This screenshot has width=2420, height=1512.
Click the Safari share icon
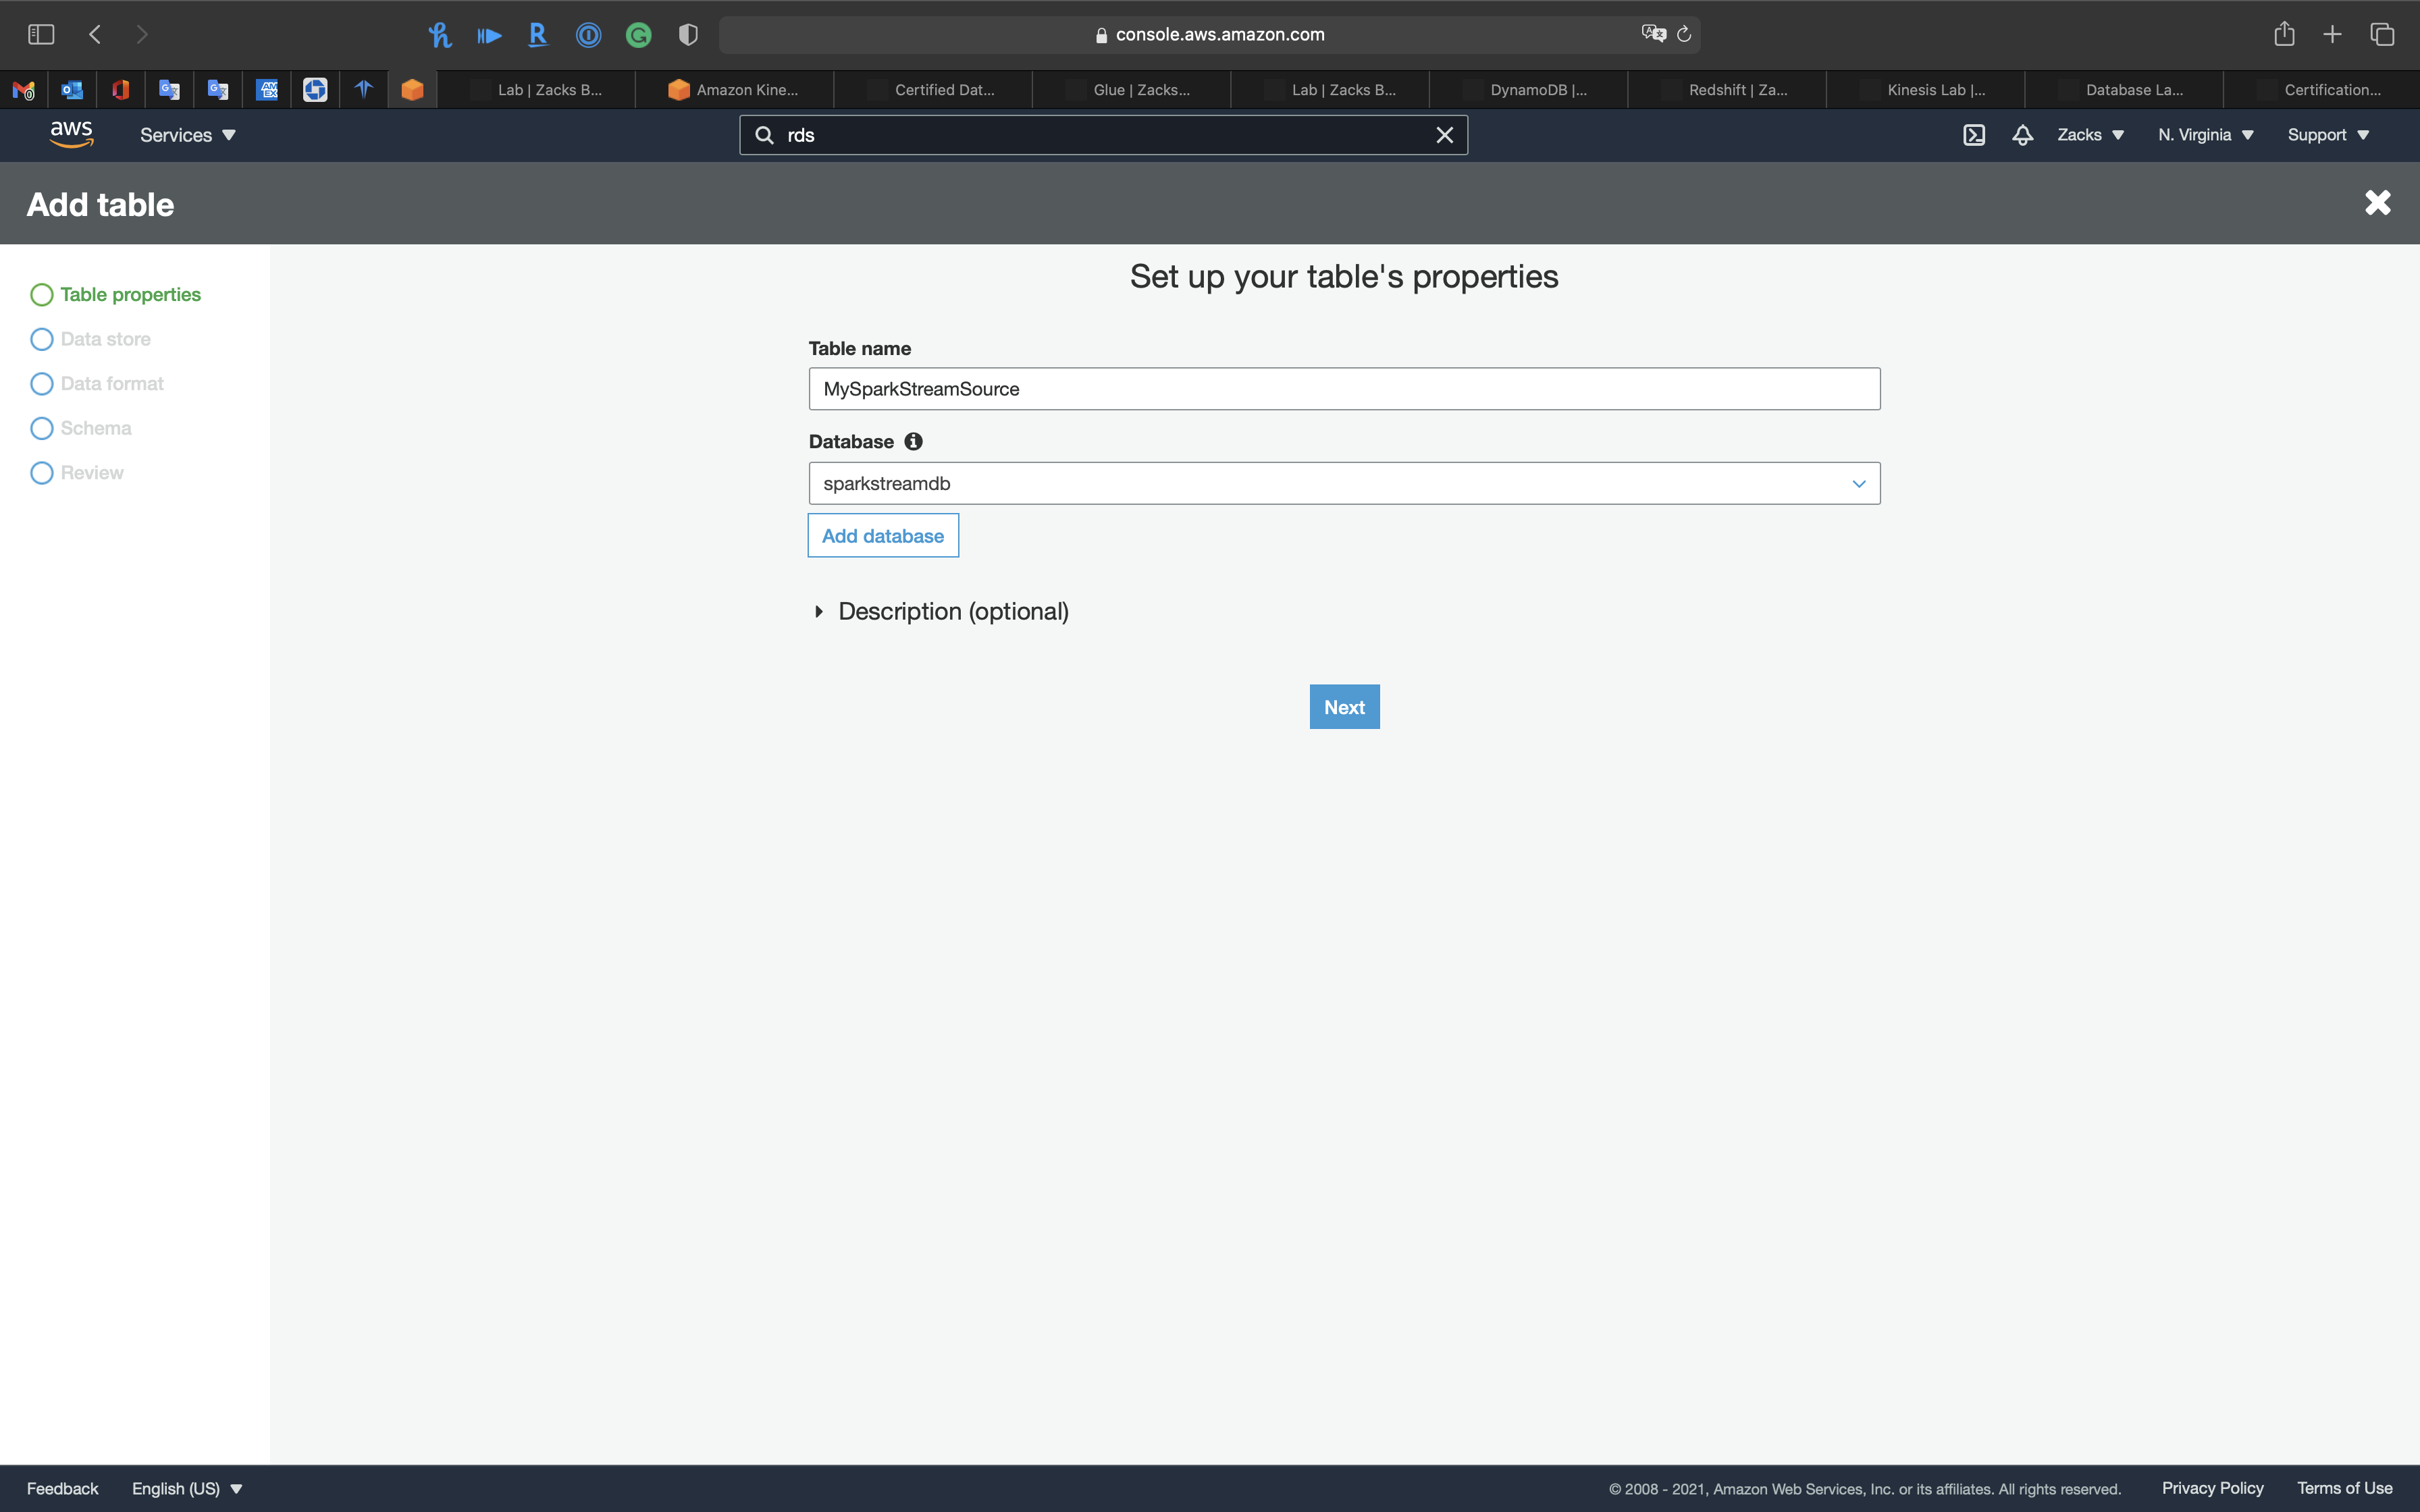(x=2284, y=34)
